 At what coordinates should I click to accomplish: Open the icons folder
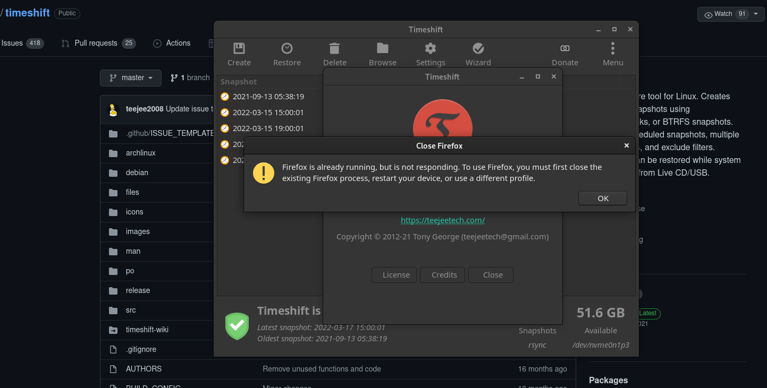pos(134,212)
